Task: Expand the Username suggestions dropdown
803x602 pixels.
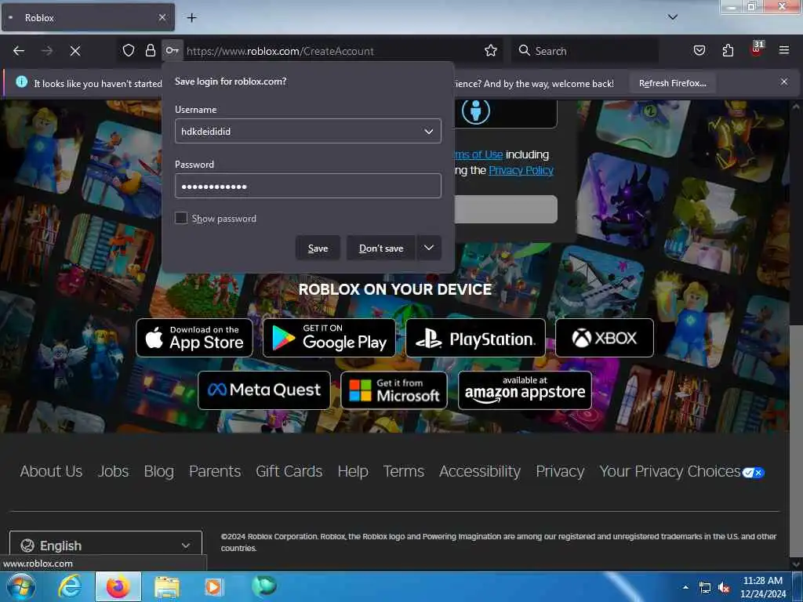Action: [429, 132]
